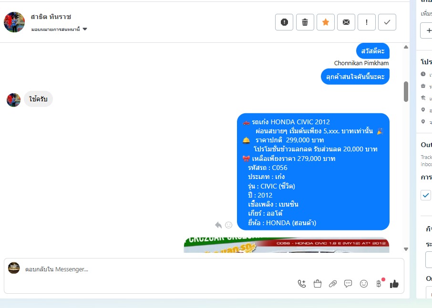The width and height of the screenshot is (432, 308).
Task: Click the รหัสรถ : C056 text line
Action: coord(267,168)
